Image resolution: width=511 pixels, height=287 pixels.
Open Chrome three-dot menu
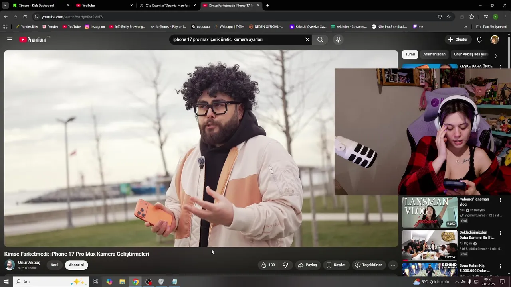tap(505, 17)
